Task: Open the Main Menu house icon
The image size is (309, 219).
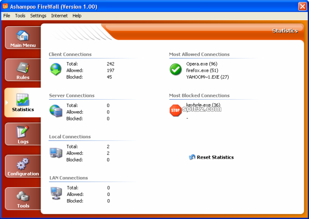Action: [23, 35]
